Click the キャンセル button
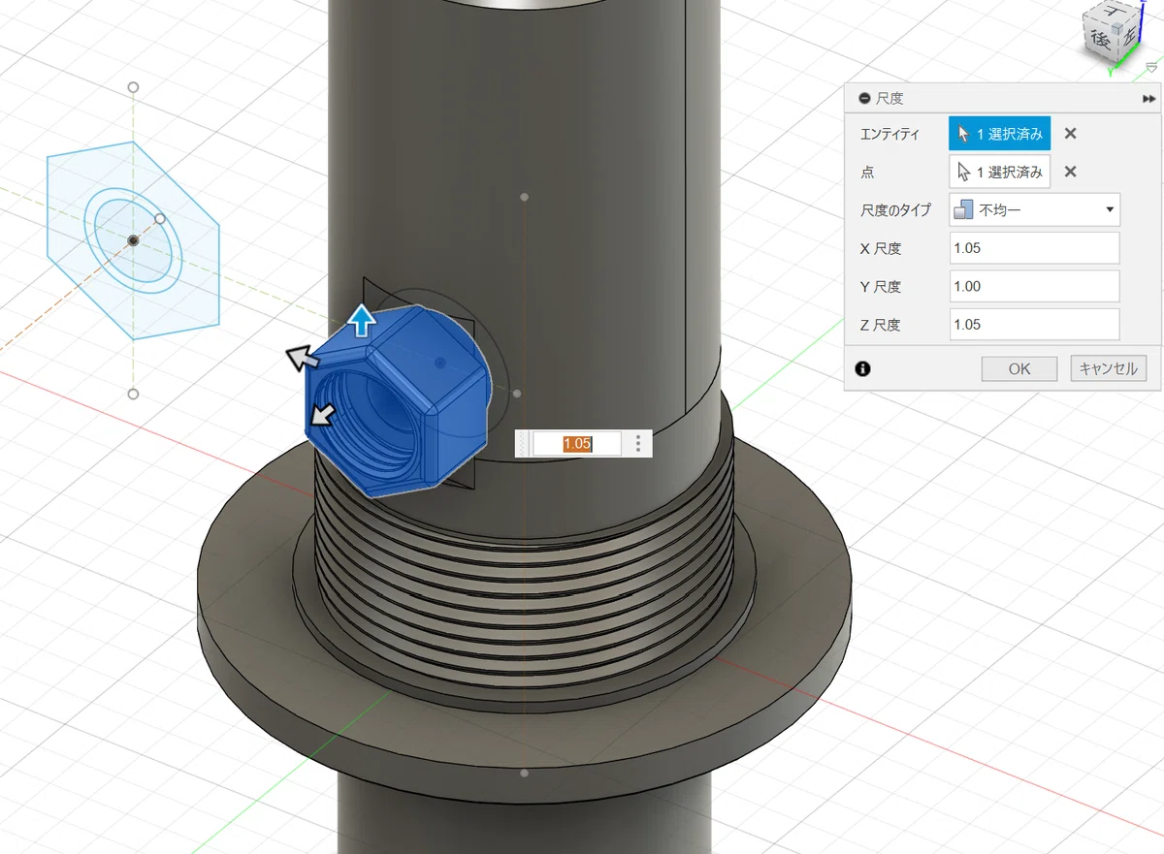Viewport: 1164px width, 854px height. click(1109, 368)
